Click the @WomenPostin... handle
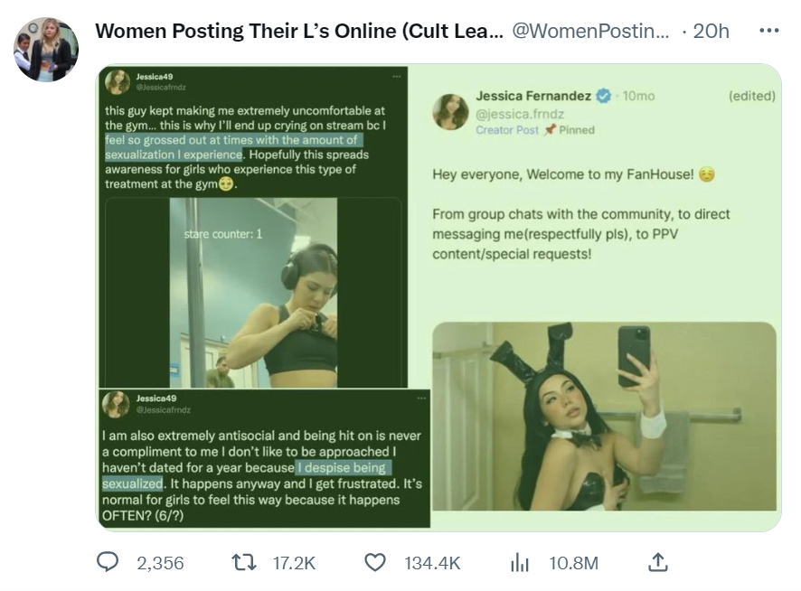The height and width of the screenshot is (591, 801). click(x=590, y=31)
